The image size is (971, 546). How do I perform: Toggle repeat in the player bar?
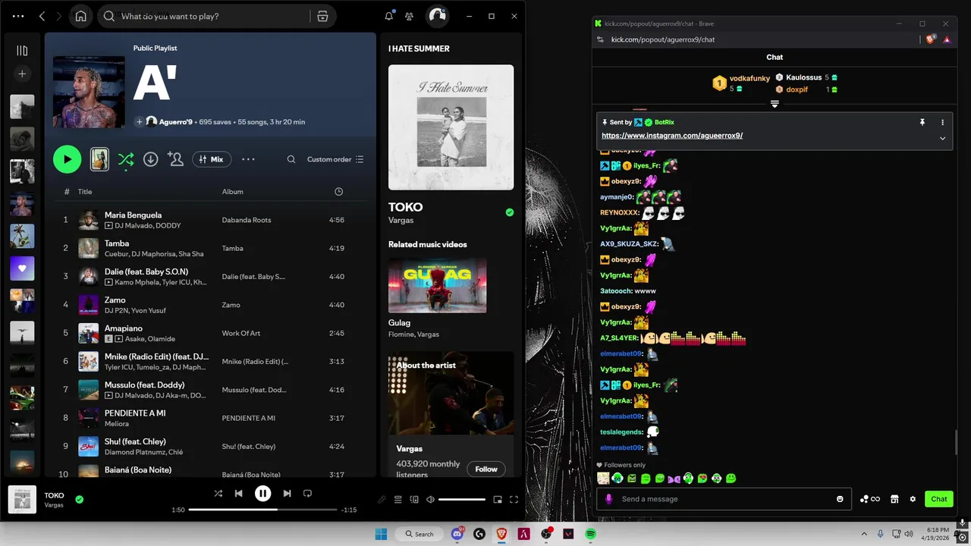(307, 493)
